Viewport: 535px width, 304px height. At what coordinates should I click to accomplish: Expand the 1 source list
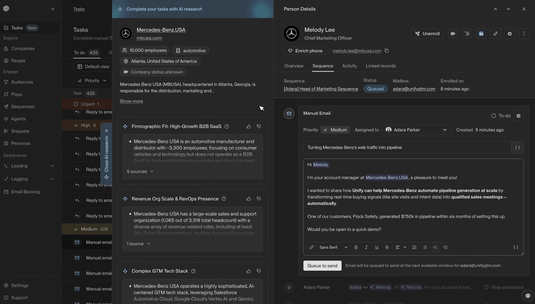[138, 244]
